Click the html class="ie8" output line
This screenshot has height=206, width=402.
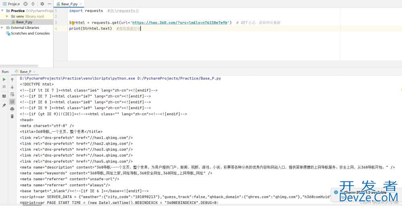click(x=85, y=102)
